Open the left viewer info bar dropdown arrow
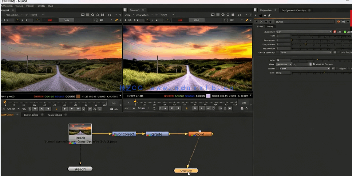The image size is (352, 176). (x=120, y=96)
